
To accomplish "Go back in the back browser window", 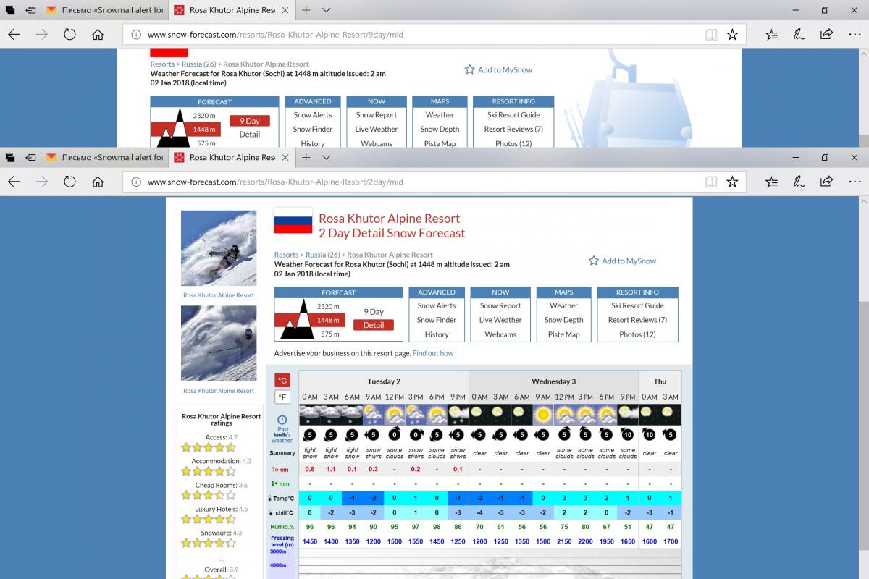I will pyautogui.click(x=14, y=34).
